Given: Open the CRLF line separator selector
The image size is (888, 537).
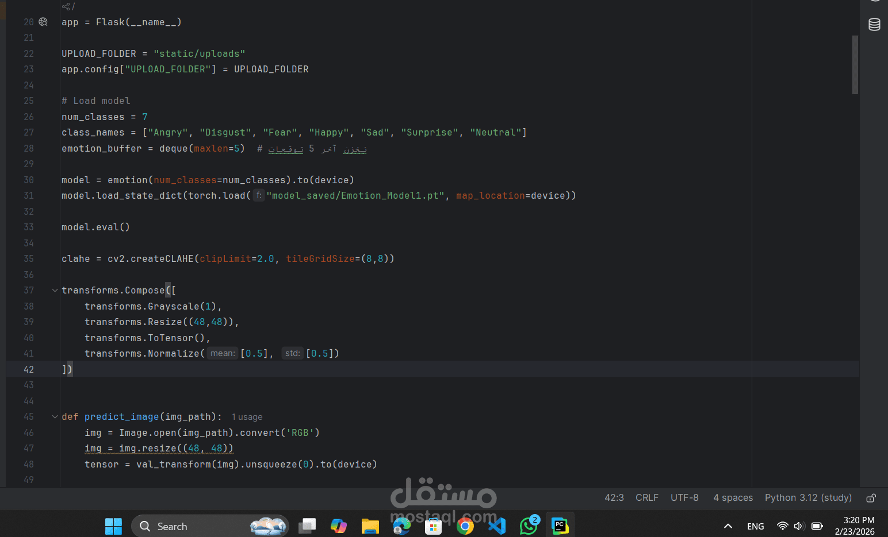Looking at the screenshot, I should point(647,498).
